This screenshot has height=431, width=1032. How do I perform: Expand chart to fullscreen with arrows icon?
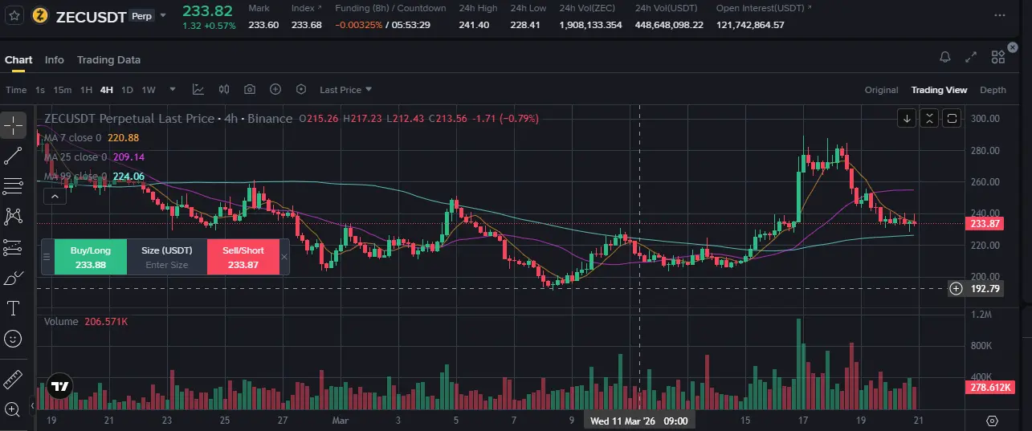tap(971, 57)
